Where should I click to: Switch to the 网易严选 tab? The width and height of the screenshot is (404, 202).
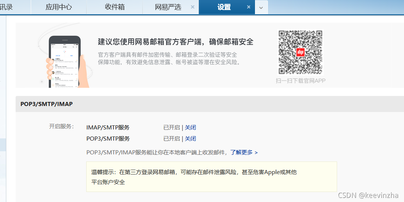coord(168,7)
